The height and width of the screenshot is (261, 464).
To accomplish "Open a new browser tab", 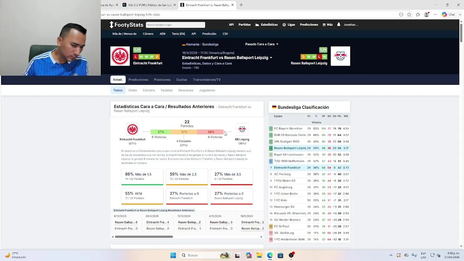I will pos(241,5).
